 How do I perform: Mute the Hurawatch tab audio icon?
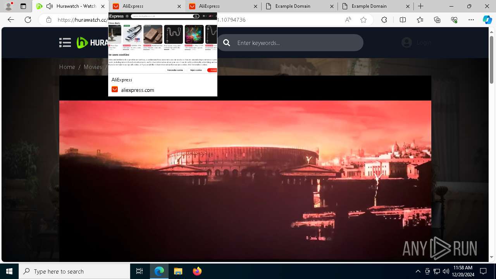[x=50, y=6]
